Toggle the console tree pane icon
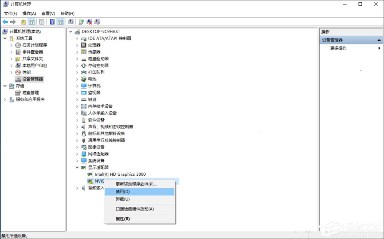Screen dimensions: 384x239 pyautogui.click(x=32, y=22)
